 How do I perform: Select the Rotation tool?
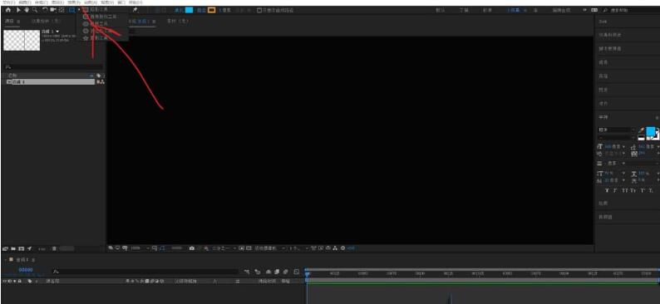(45, 10)
